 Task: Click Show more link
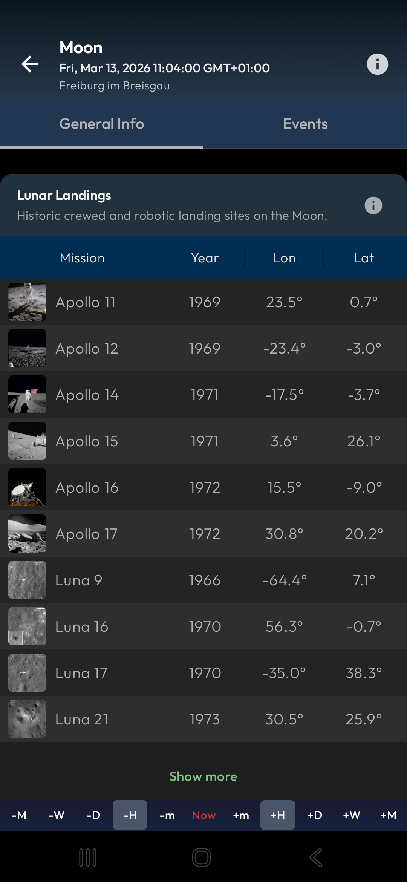click(x=203, y=776)
